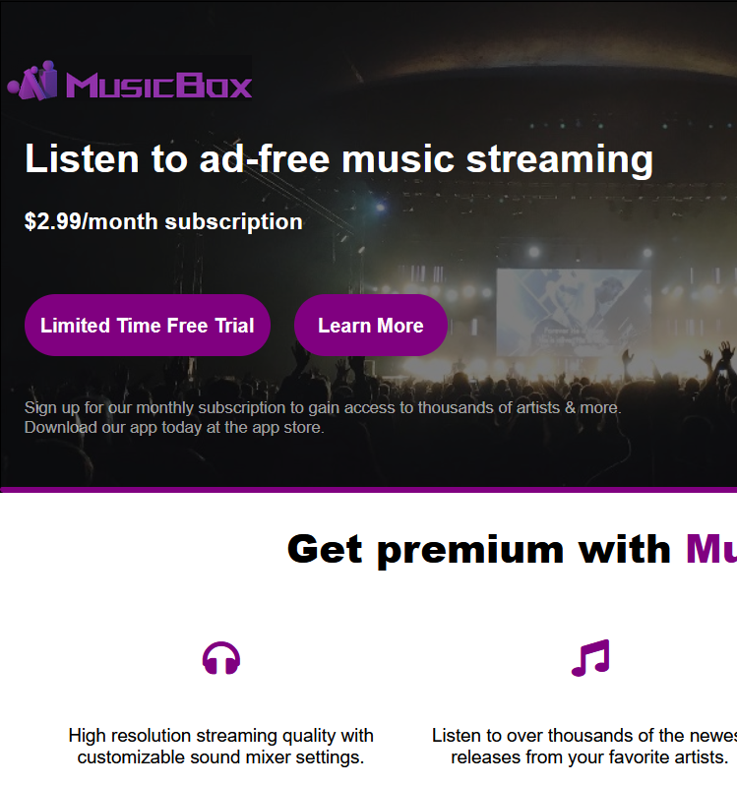Click the 'customizable sound mixer settings.' line
The height and width of the screenshot is (785, 737).
(x=220, y=757)
